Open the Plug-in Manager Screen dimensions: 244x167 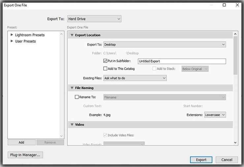coord(25,155)
